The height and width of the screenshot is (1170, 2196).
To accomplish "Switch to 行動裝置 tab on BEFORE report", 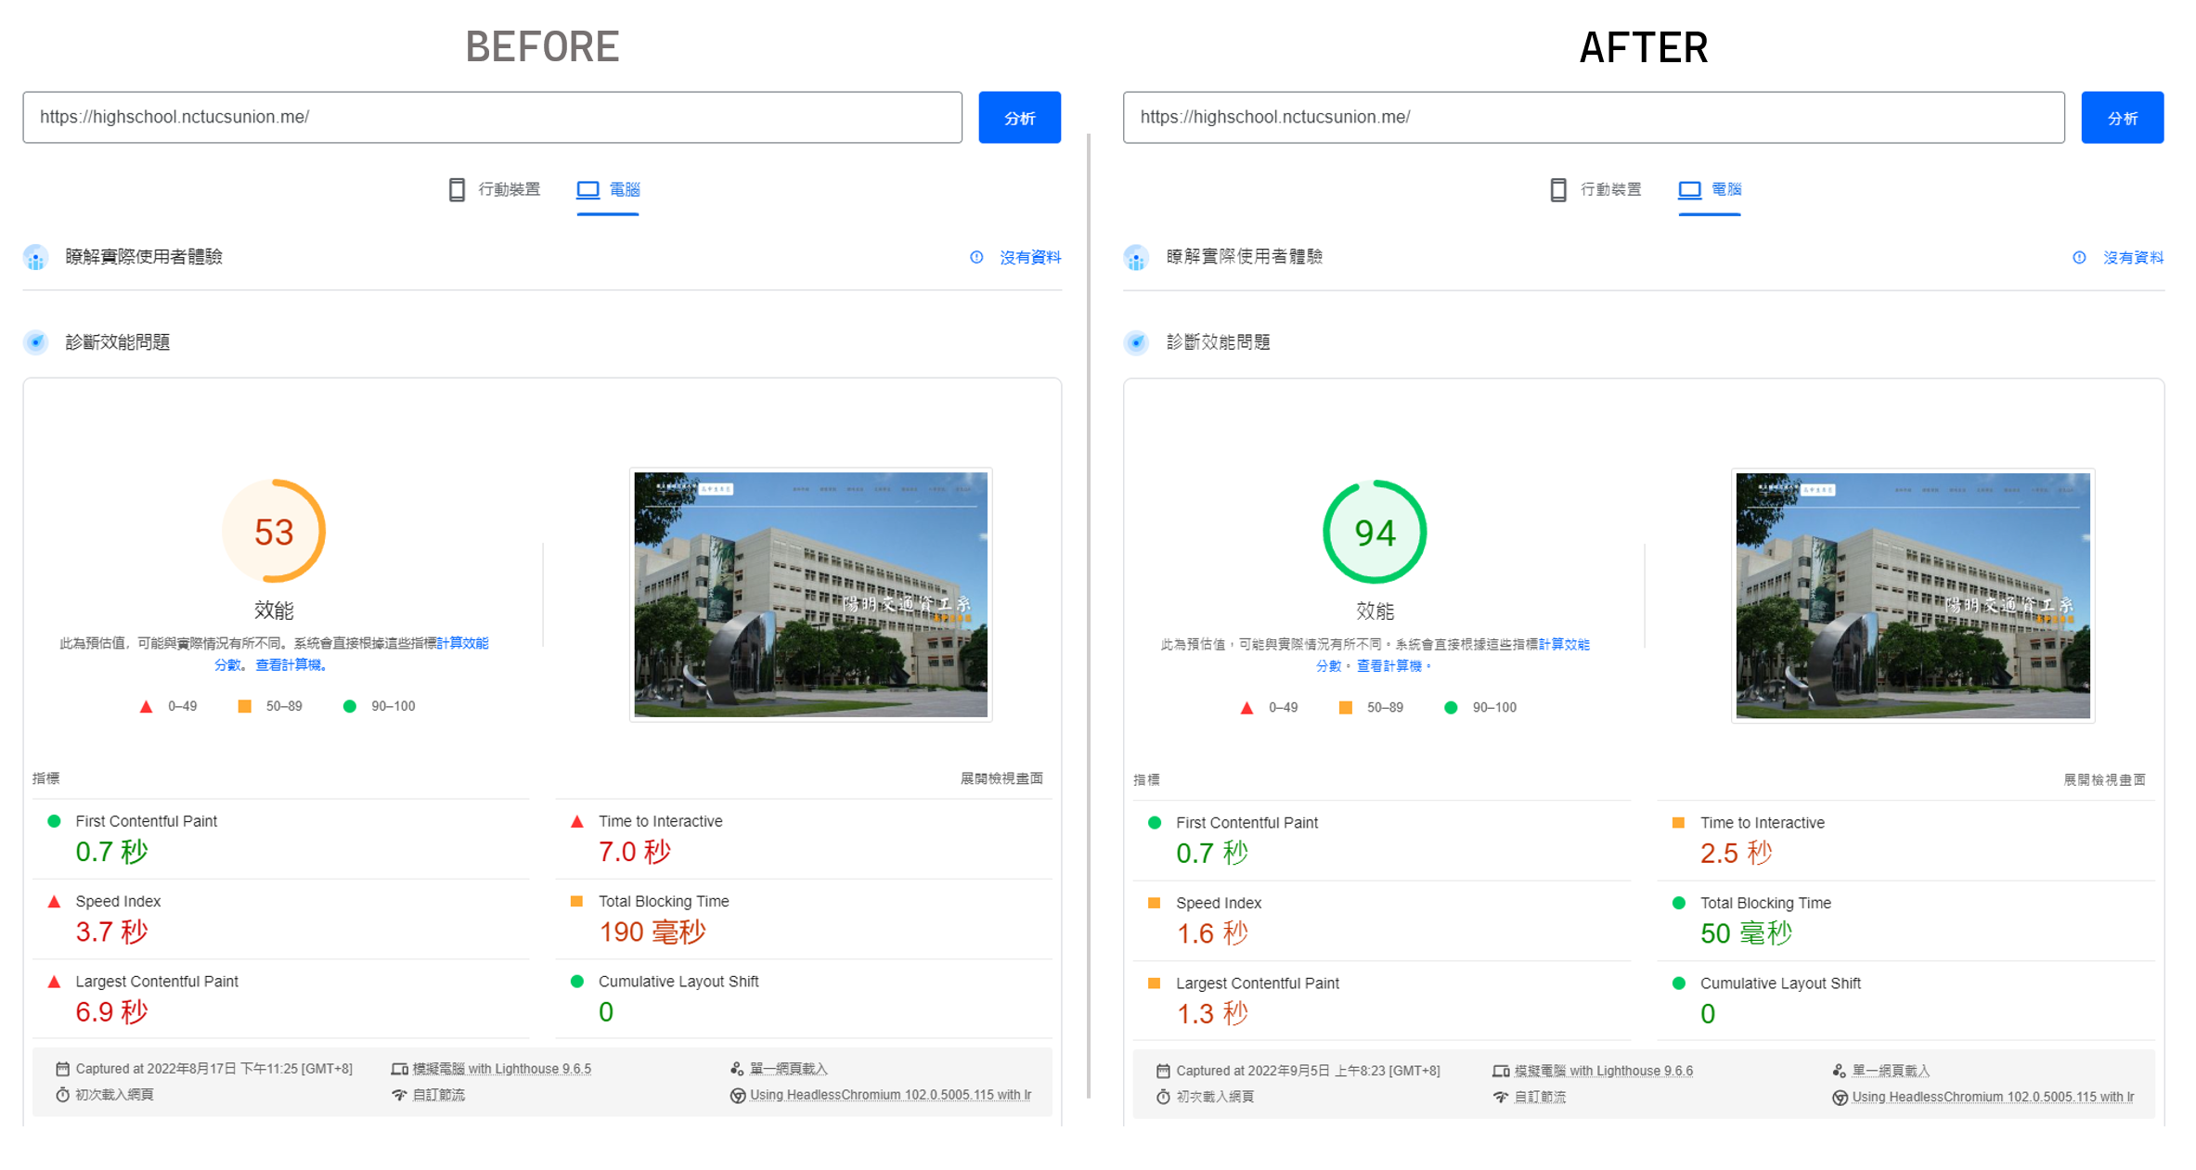I will tap(510, 189).
